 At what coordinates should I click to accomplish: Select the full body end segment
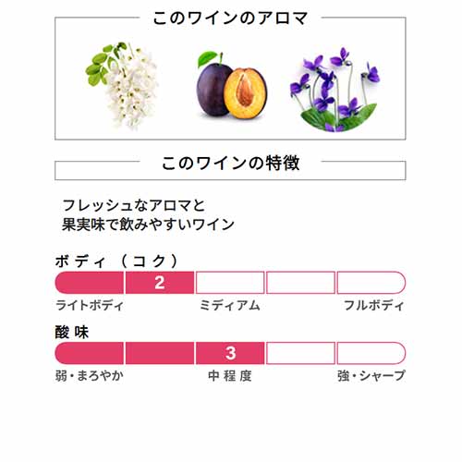pyautogui.click(x=371, y=283)
